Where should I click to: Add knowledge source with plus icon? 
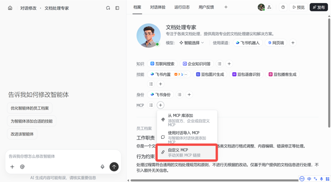point(229,64)
